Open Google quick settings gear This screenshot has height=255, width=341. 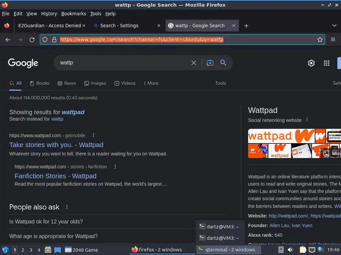pyautogui.click(x=311, y=63)
